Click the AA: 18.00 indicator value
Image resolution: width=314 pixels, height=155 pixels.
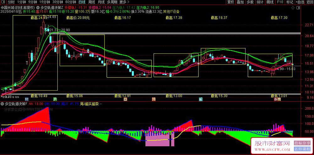point(36,104)
